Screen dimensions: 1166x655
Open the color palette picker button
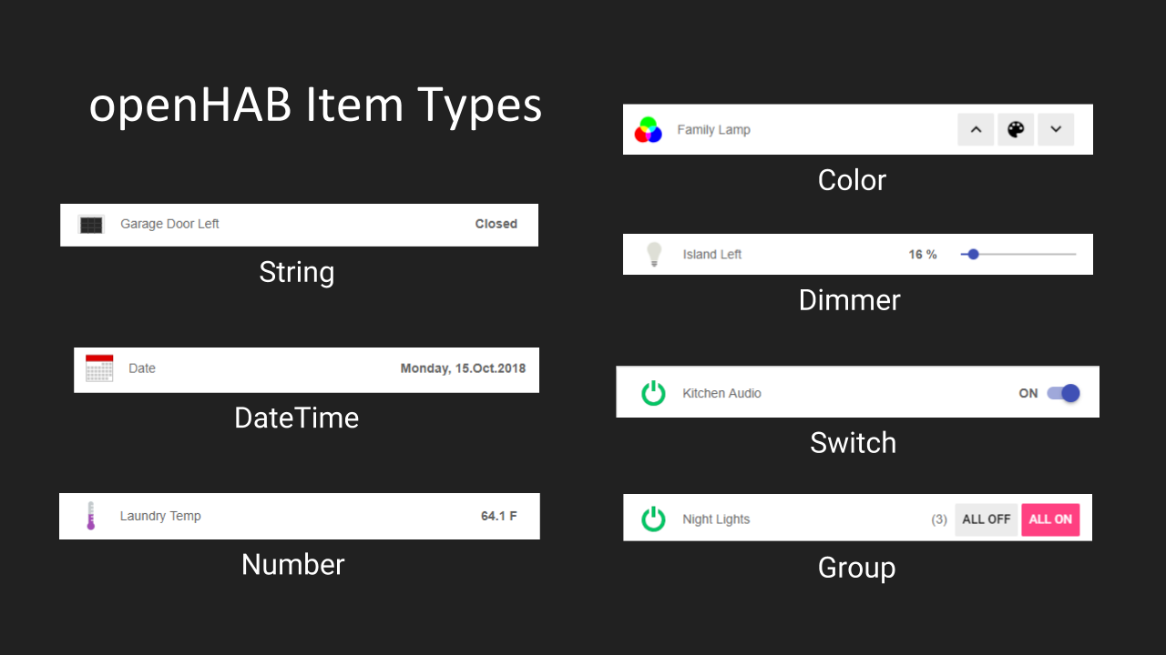(x=1016, y=130)
